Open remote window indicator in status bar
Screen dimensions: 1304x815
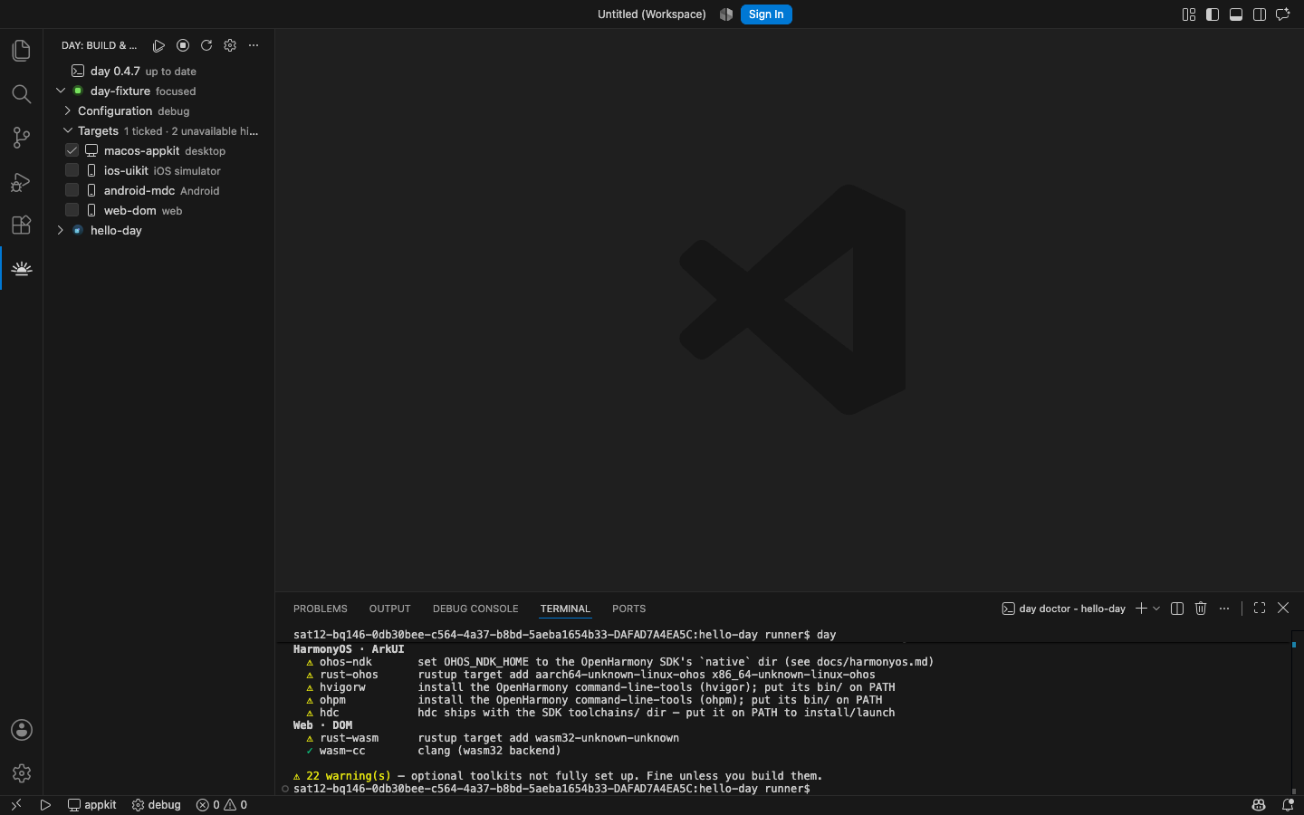point(16,805)
